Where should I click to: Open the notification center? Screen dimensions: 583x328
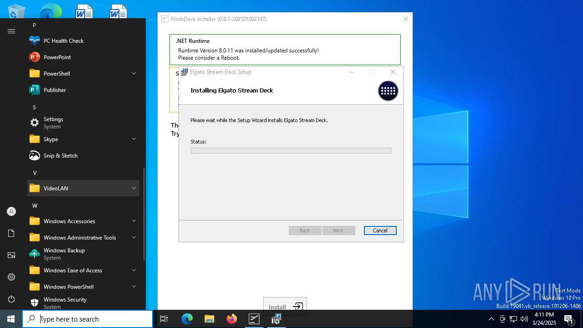(569, 319)
